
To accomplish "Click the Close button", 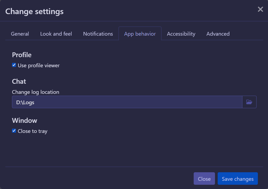I will pos(204,179).
